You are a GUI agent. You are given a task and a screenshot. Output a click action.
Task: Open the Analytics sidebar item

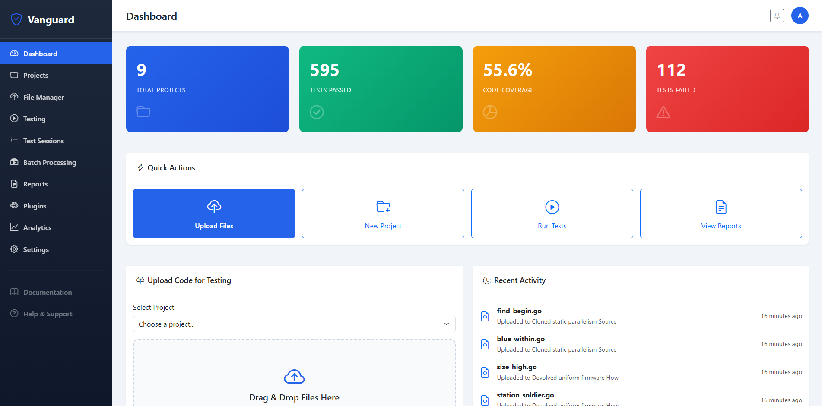pos(37,227)
